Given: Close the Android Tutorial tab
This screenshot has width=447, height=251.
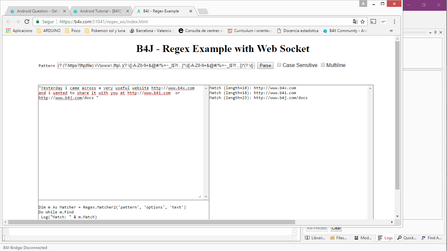Looking at the screenshot, I should pos(128,11).
